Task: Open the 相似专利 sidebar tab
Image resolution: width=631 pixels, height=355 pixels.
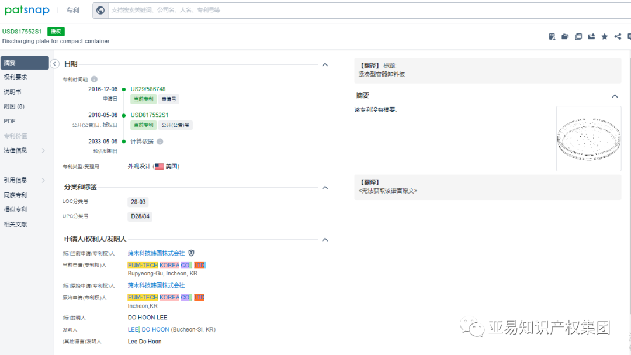Action: pos(15,209)
